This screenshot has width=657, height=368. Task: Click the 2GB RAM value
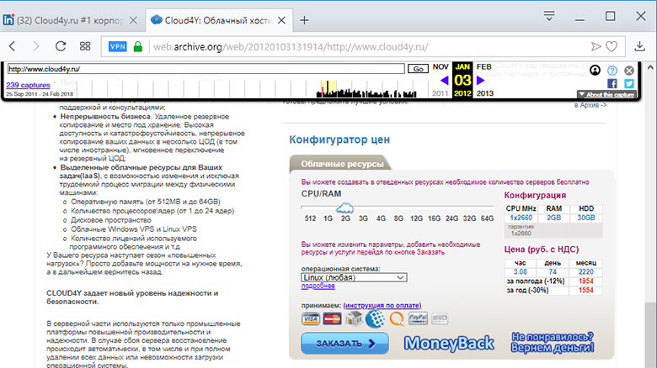[x=554, y=218]
